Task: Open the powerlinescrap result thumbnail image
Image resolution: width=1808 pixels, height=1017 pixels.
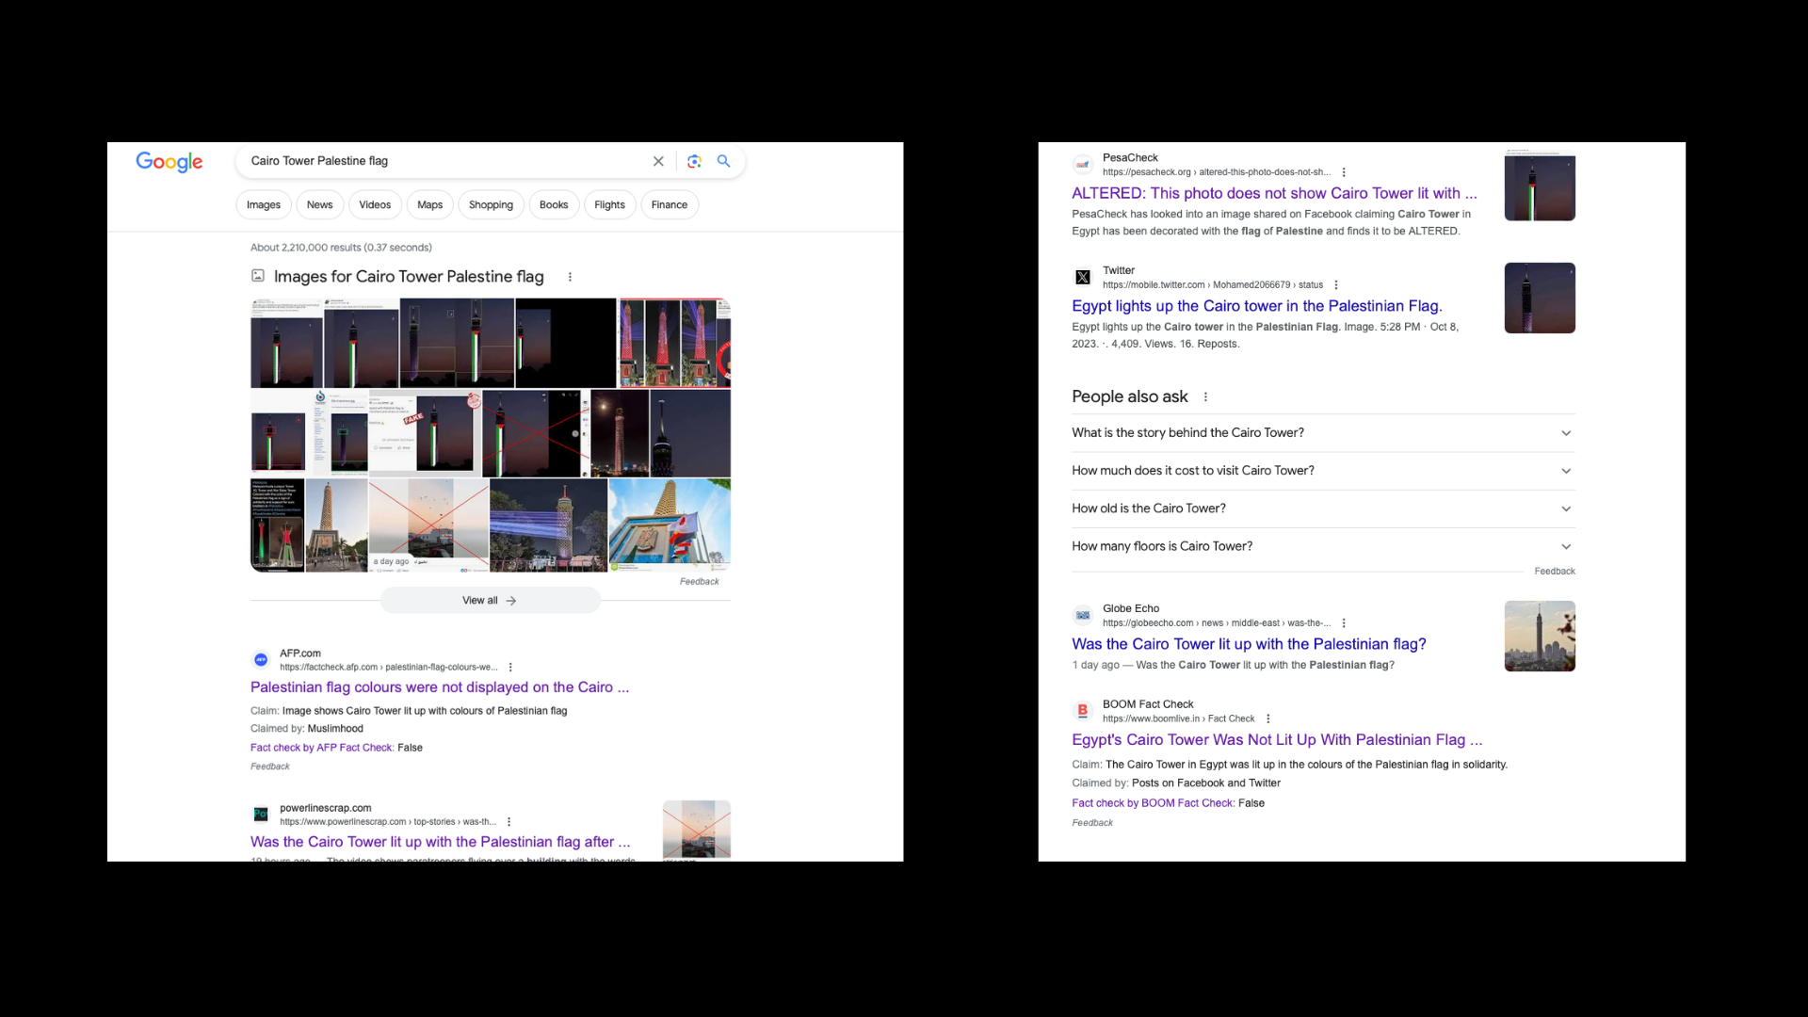Action: pyautogui.click(x=697, y=830)
